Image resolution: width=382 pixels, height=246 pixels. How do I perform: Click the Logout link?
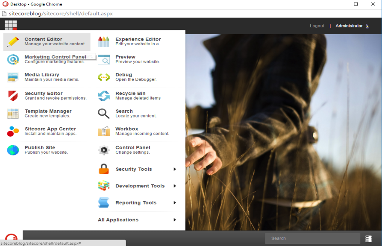(x=317, y=26)
